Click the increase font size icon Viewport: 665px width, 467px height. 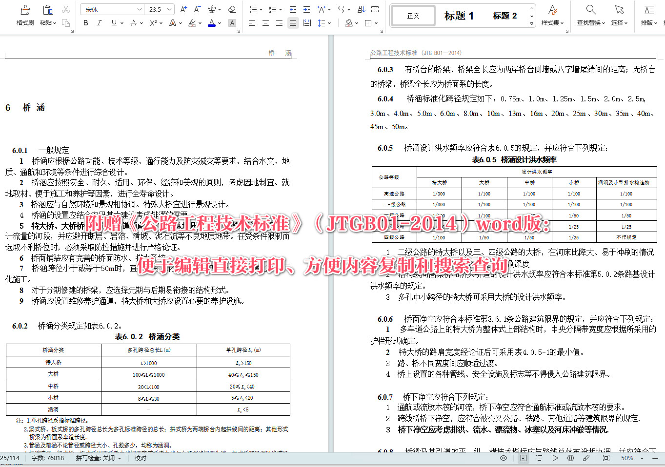pos(183,10)
